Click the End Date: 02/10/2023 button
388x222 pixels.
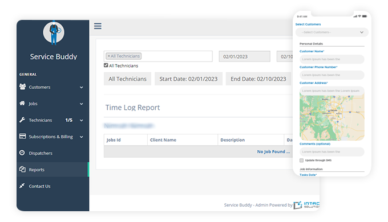258,79
